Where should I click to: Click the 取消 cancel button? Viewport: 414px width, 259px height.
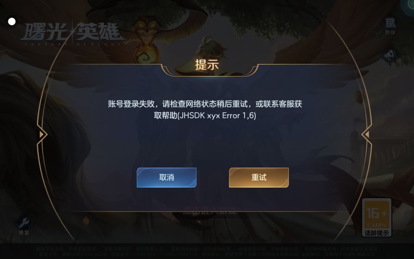[166, 177]
